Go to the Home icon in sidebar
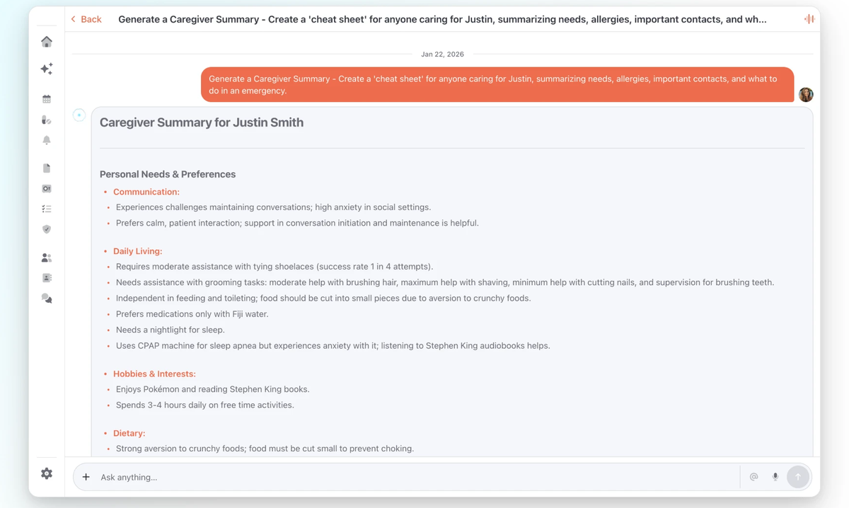Image resolution: width=849 pixels, height=508 pixels. coord(47,42)
